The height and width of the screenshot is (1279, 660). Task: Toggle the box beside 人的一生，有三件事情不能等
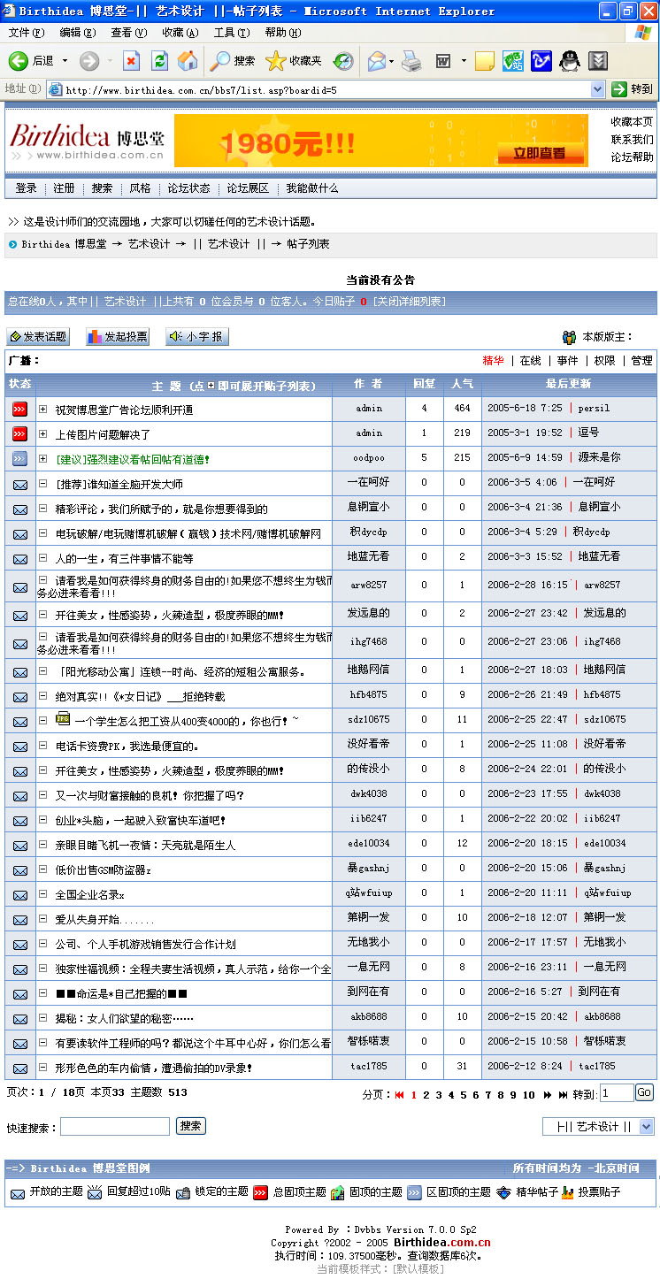42,557
